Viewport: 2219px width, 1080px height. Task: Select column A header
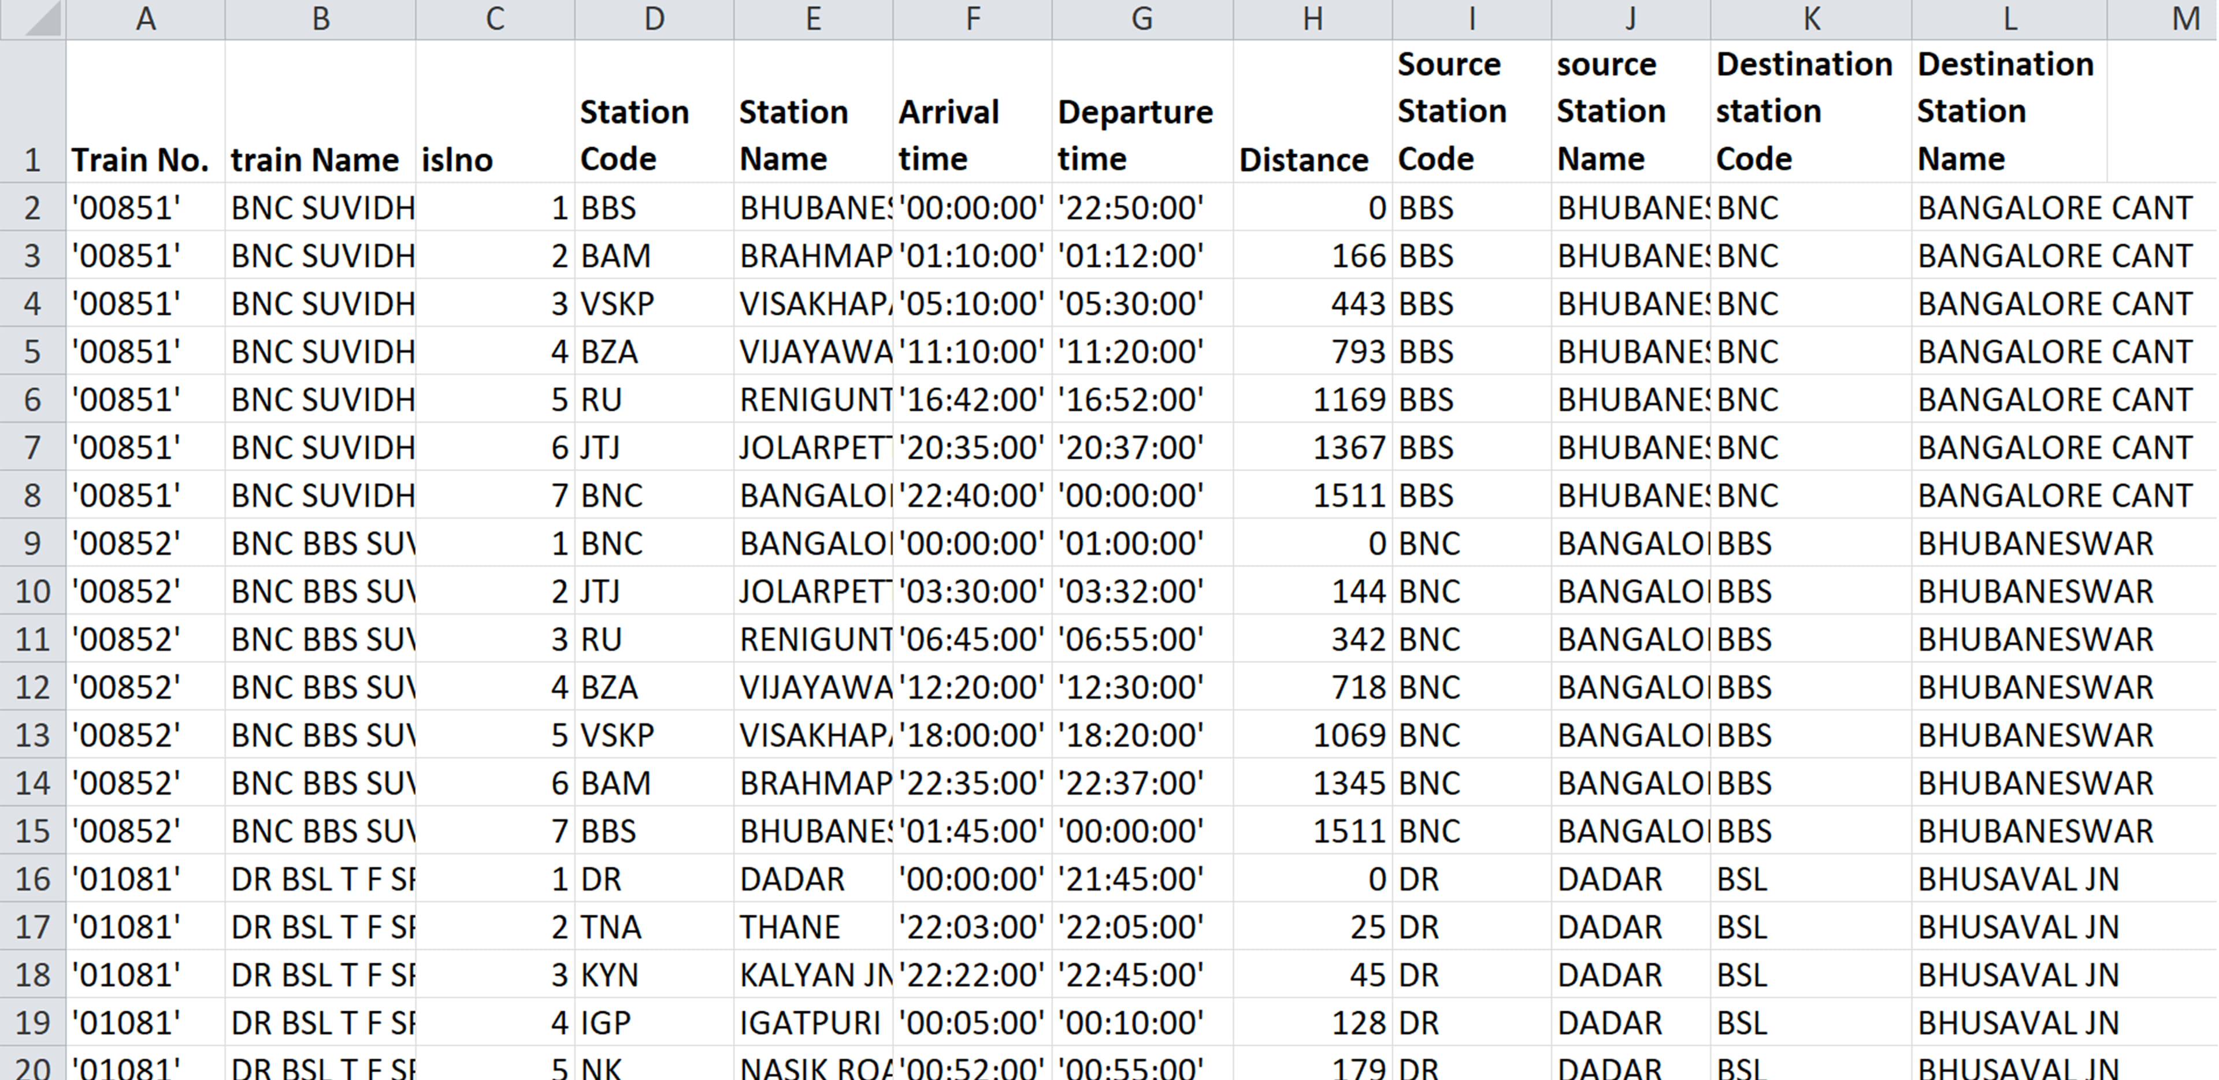coord(146,19)
